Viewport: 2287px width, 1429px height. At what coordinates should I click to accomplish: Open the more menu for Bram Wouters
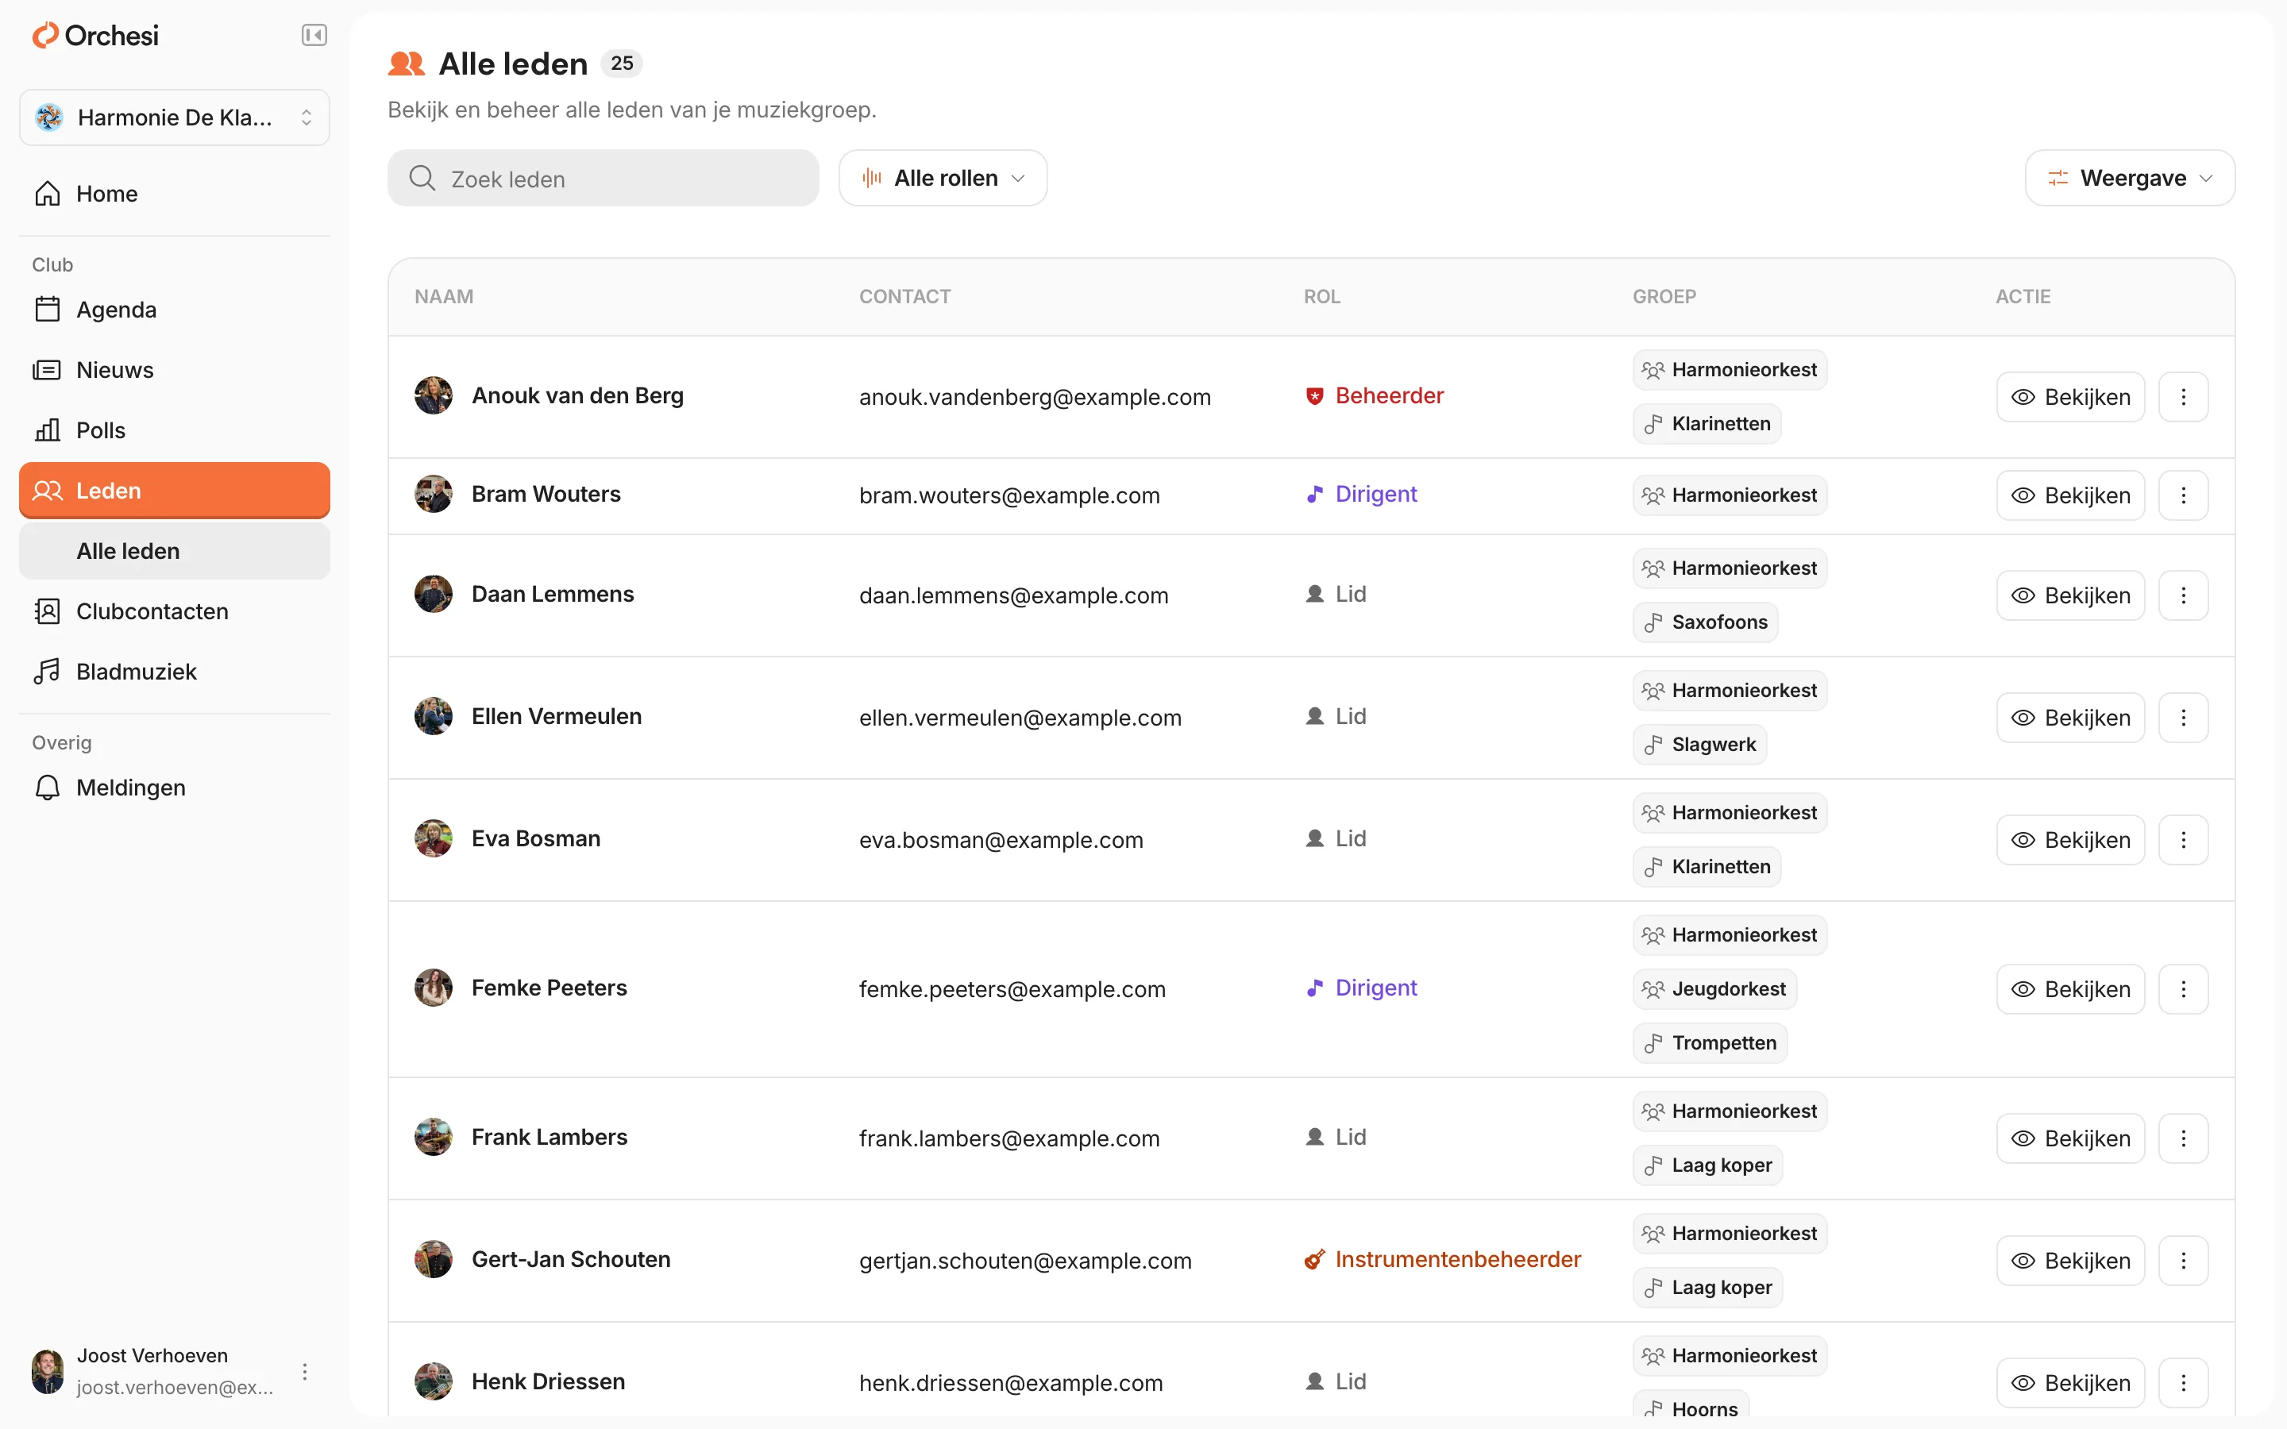(x=2183, y=495)
